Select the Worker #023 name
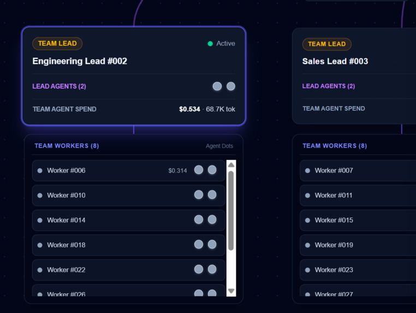This screenshot has width=416, height=313. [x=334, y=270]
